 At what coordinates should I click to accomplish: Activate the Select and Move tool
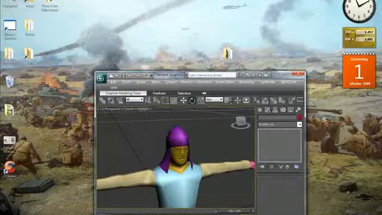(183, 100)
